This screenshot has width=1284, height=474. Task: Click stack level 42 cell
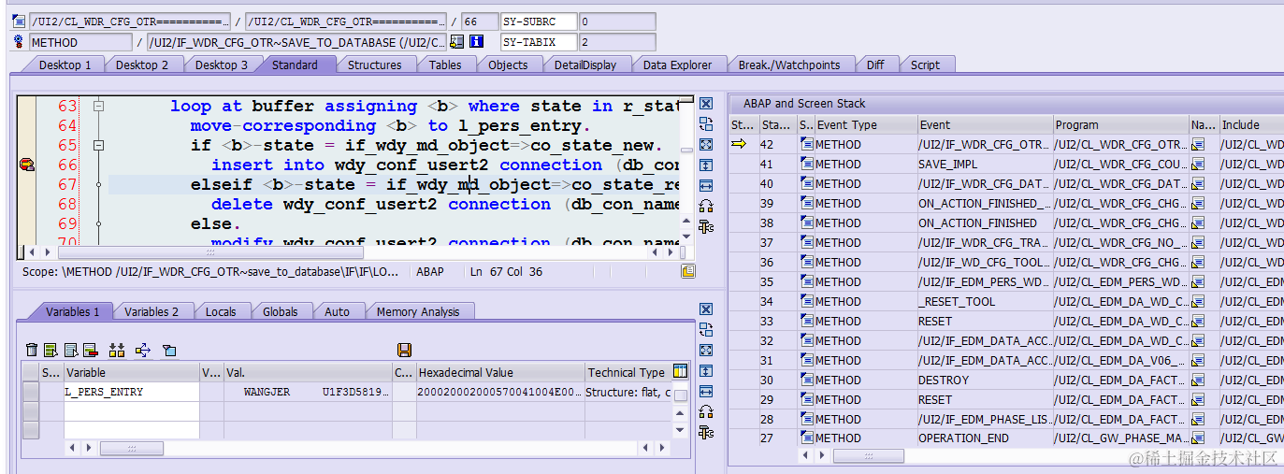point(777,144)
